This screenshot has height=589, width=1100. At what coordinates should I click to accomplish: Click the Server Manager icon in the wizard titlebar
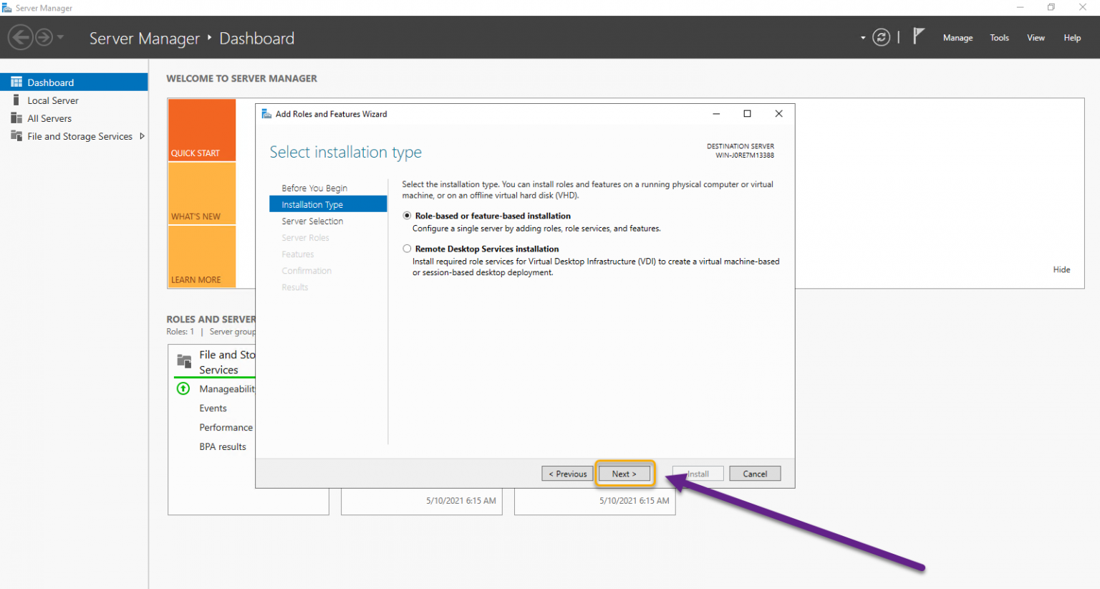click(266, 113)
